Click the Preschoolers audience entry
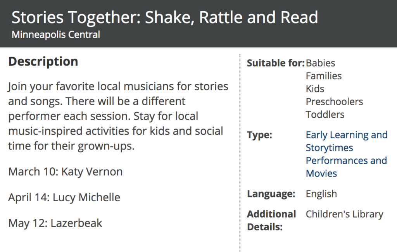Screen dimensions: 397x252 click(x=334, y=101)
